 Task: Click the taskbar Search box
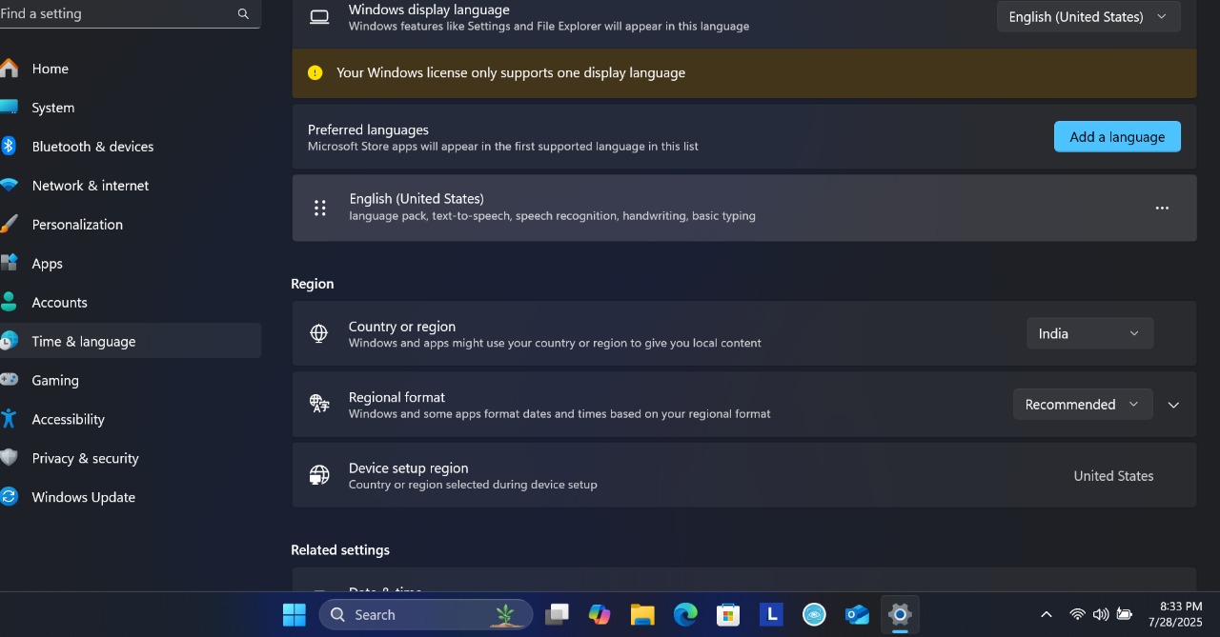tap(425, 614)
